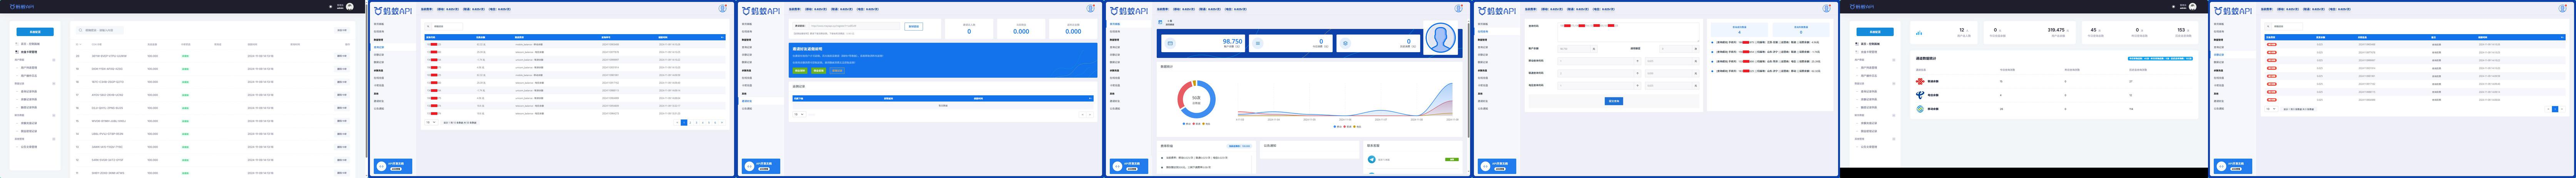
Task: Open the floating blue support card beneath the paginated records table
Action: tap(393, 166)
